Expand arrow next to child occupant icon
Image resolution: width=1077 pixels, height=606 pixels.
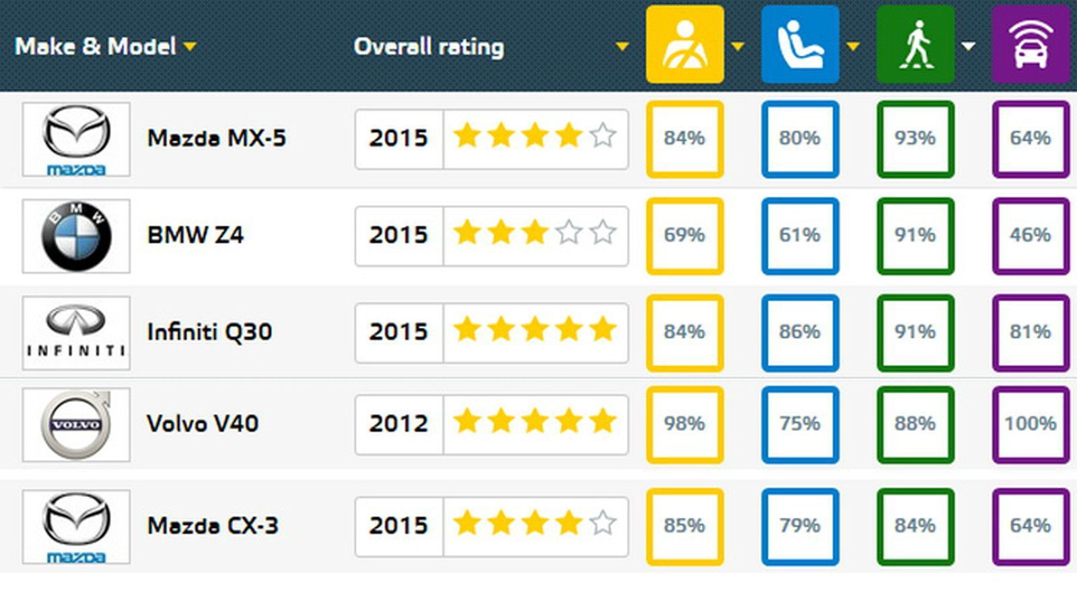(853, 46)
